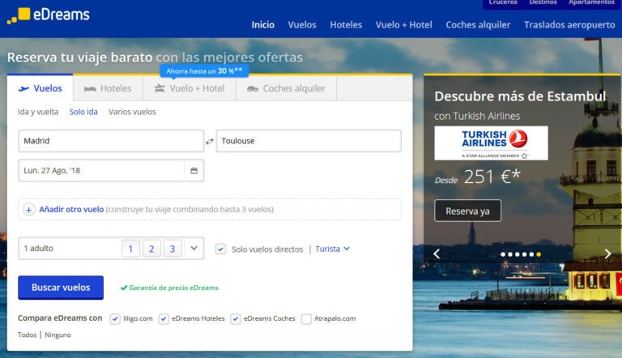The image size is (622, 358).
Task: Select the Ida y vuelta trip option
Action: pos(38,112)
